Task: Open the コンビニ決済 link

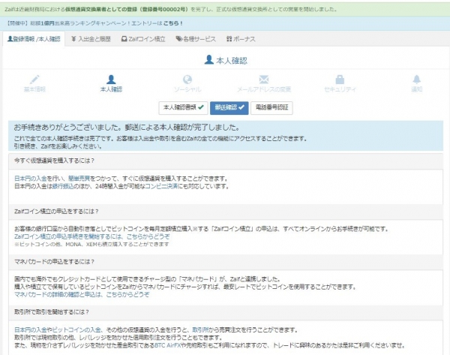Action: pyautogui.click(x=161, y=186)
